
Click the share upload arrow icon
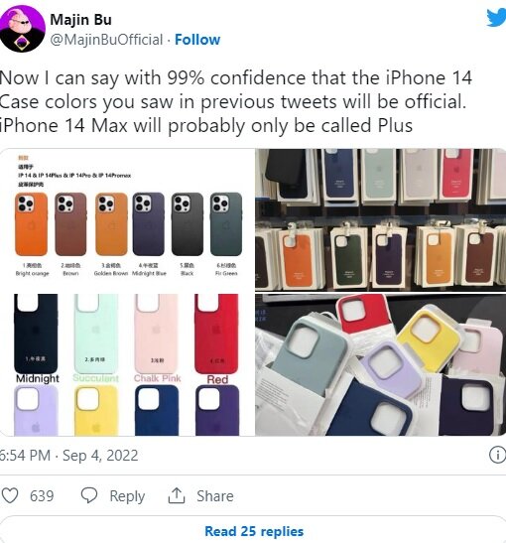[x=177, y=495]
